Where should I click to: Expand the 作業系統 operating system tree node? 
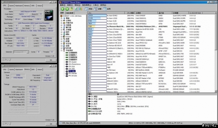(x=61, y=23)
